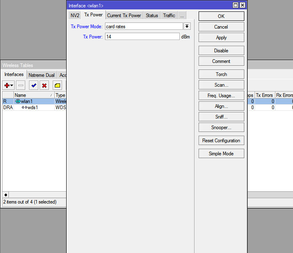Click the Freq. Usage... button
The width and height of the screenshot is (293, 253).
tap(221, 96)
